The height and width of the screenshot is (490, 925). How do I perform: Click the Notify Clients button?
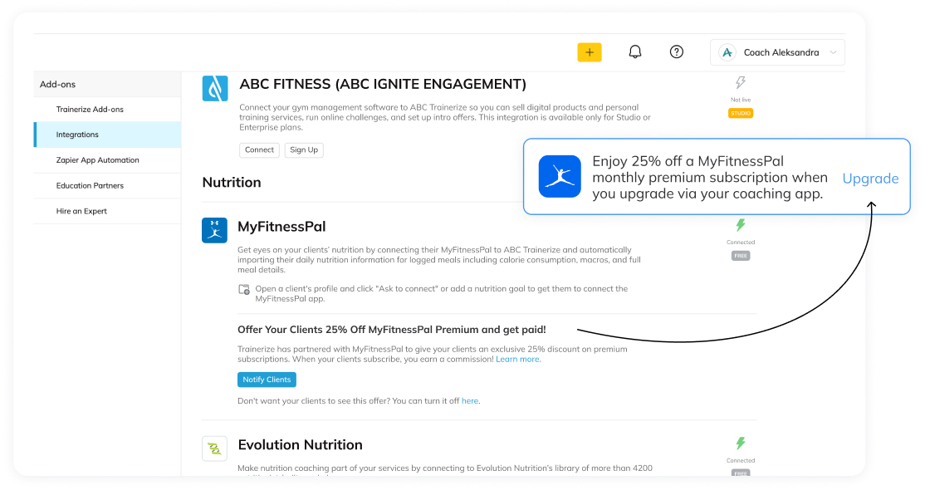tap(267, 380)
